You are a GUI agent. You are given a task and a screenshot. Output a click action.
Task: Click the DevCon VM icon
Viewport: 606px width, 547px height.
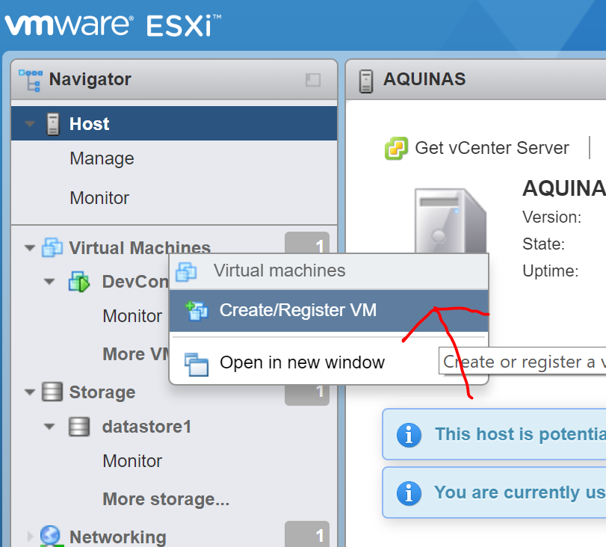[79, 282]
